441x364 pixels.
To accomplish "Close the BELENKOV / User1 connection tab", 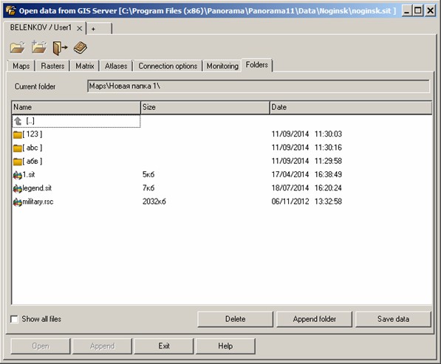I will [x=80, y=28].
